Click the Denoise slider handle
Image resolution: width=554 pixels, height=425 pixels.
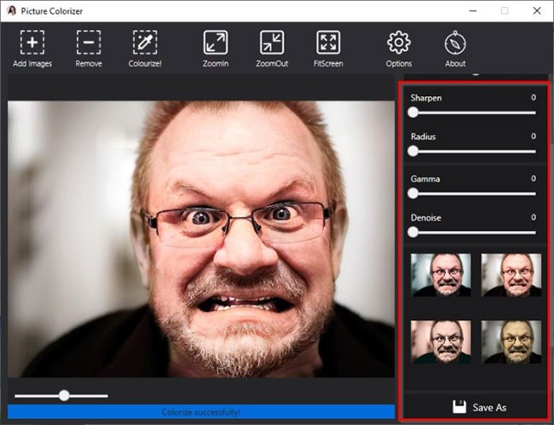click(x=413, y=232)
